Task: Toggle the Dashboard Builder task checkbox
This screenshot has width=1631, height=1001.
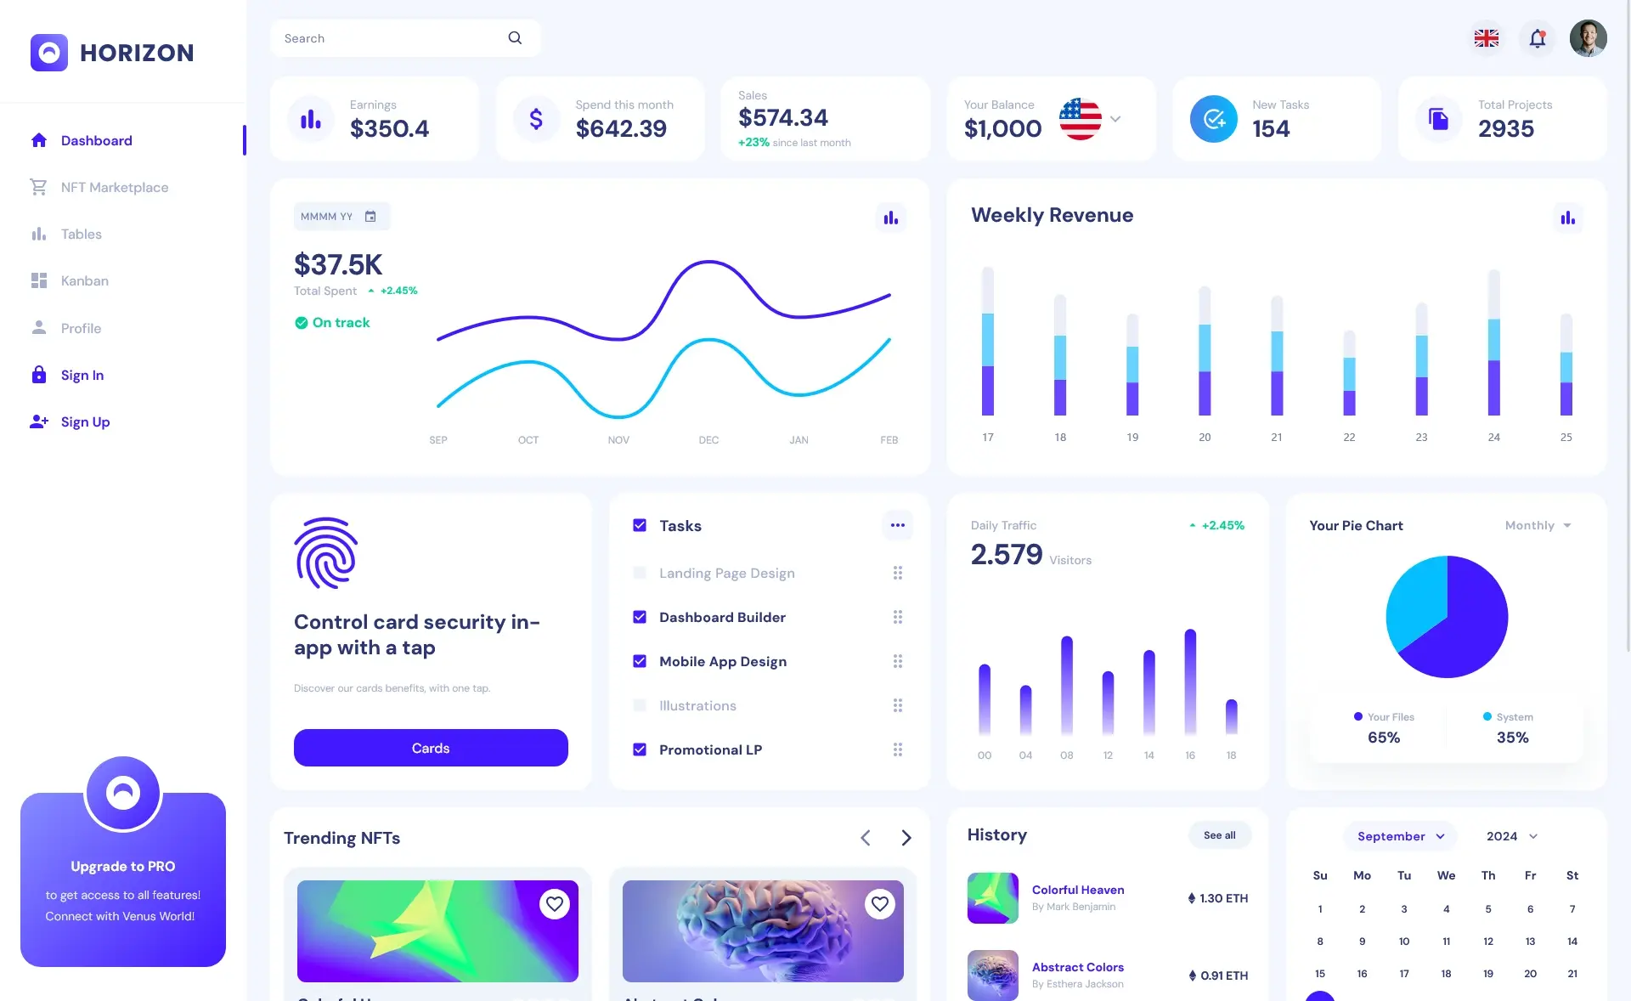Action: (640, 618)
